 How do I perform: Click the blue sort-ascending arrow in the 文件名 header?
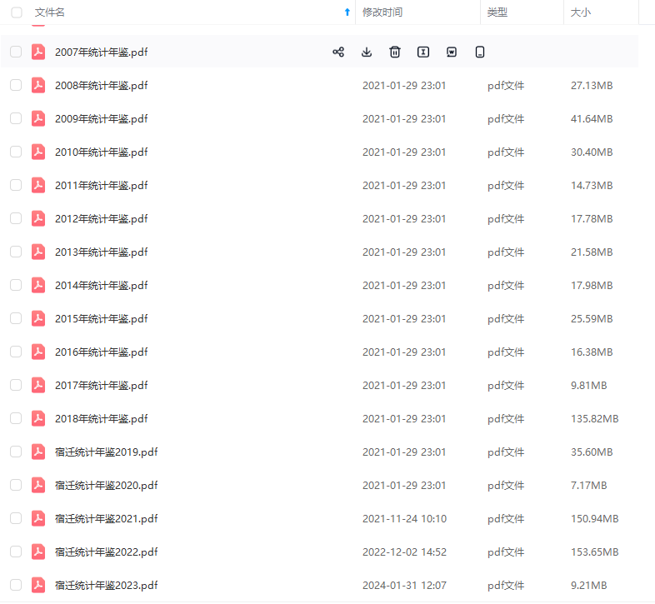pyautogui.click(x=347, y=12)
